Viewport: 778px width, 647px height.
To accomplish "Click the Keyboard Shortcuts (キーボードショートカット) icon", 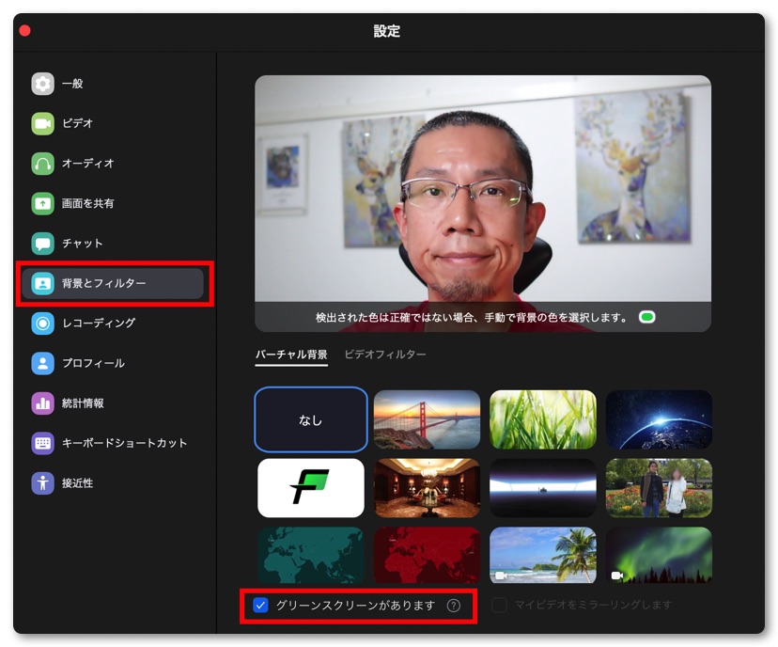I will click(43, 443).
